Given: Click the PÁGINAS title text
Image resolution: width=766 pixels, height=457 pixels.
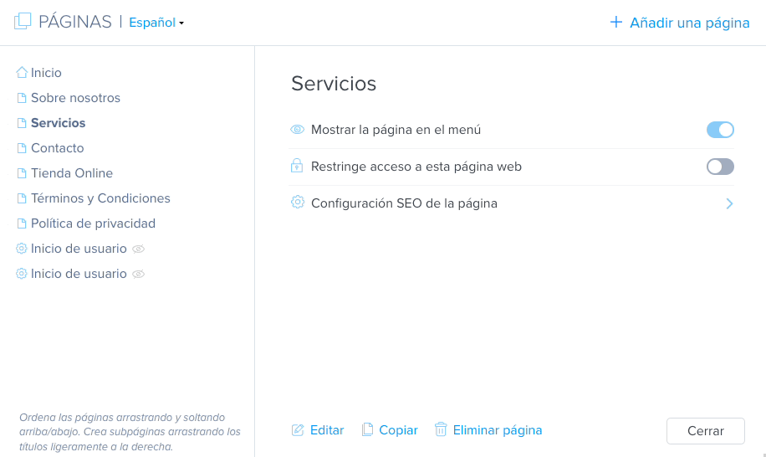Looking at the screenshot, I should click(75, 22).
